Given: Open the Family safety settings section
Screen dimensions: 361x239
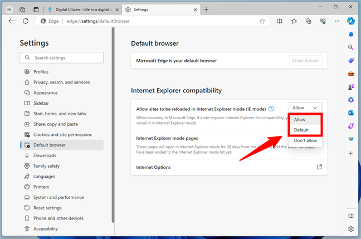Looking at the screenshot, I should coord(62,166).
